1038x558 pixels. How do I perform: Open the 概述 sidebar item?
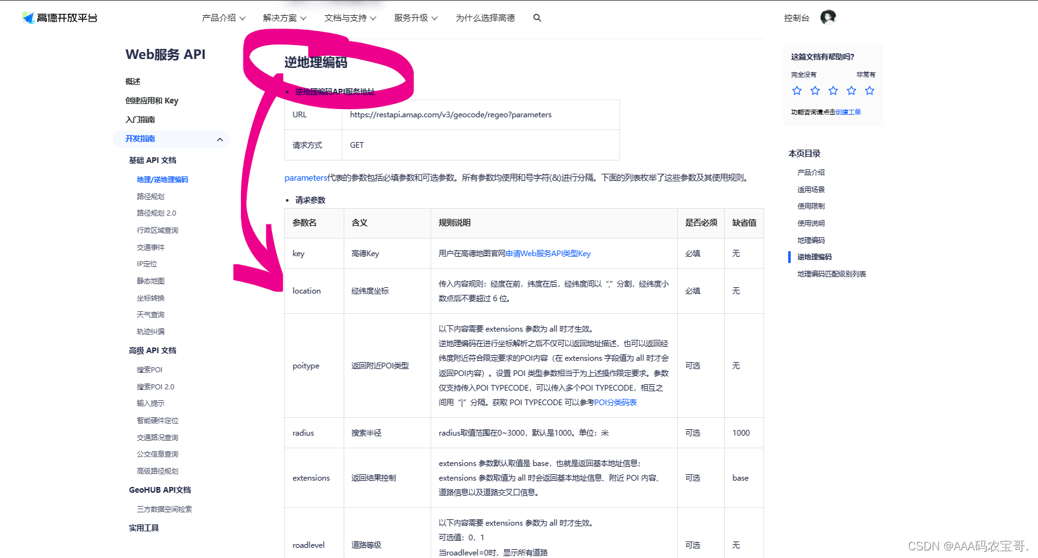(133, 82)
